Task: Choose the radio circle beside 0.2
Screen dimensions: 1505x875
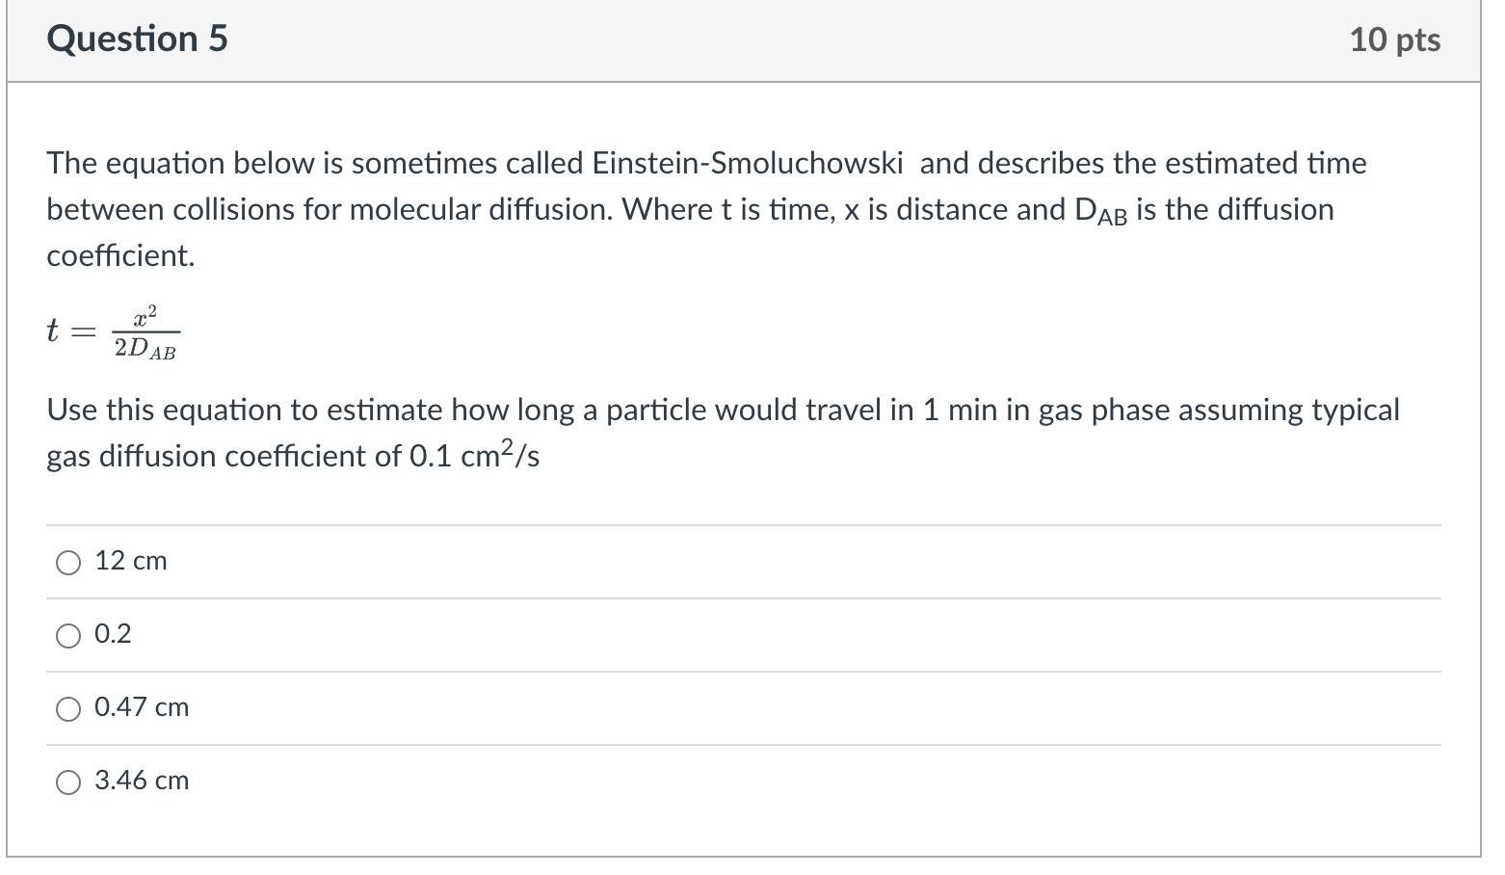Action: [x=68, y=636]
